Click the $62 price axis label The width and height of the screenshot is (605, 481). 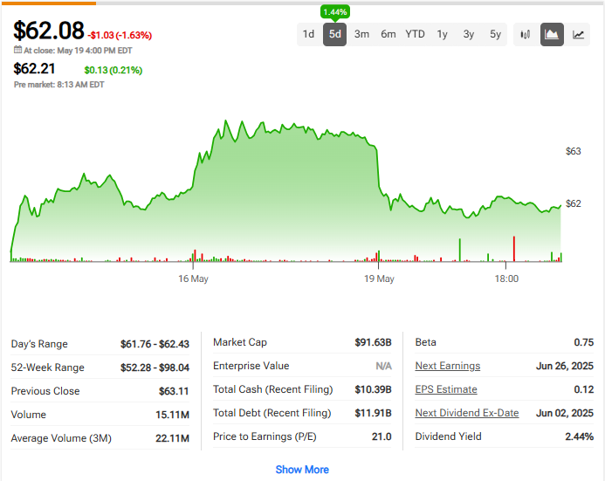click(573, 203)
